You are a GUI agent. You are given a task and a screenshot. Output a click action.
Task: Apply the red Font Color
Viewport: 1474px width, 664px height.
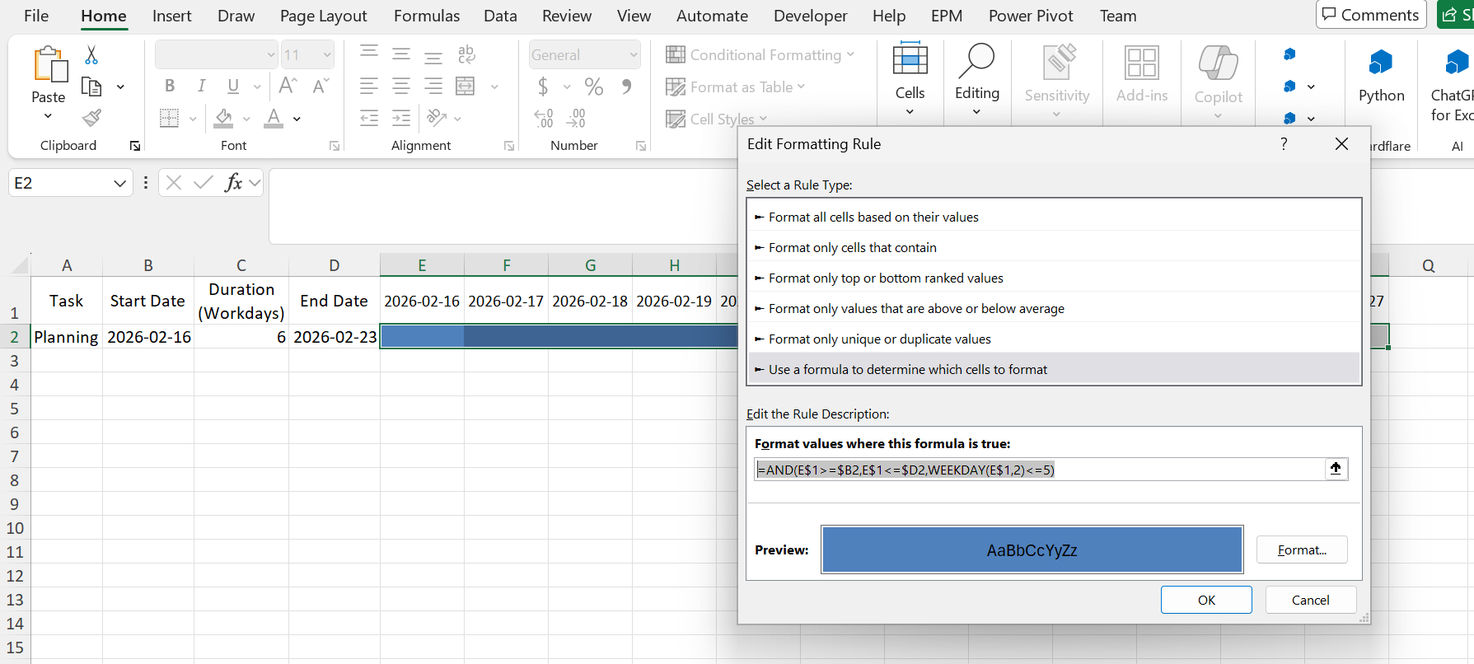[x=274, y=118]
